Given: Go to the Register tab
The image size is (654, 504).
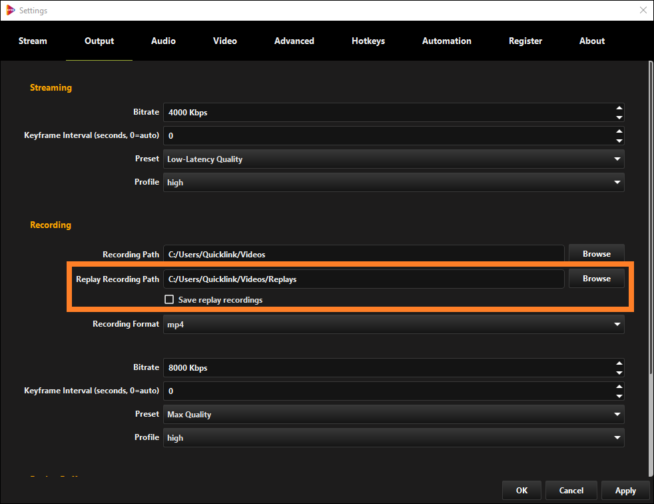Looking at the screenshot, I should 525,41.
